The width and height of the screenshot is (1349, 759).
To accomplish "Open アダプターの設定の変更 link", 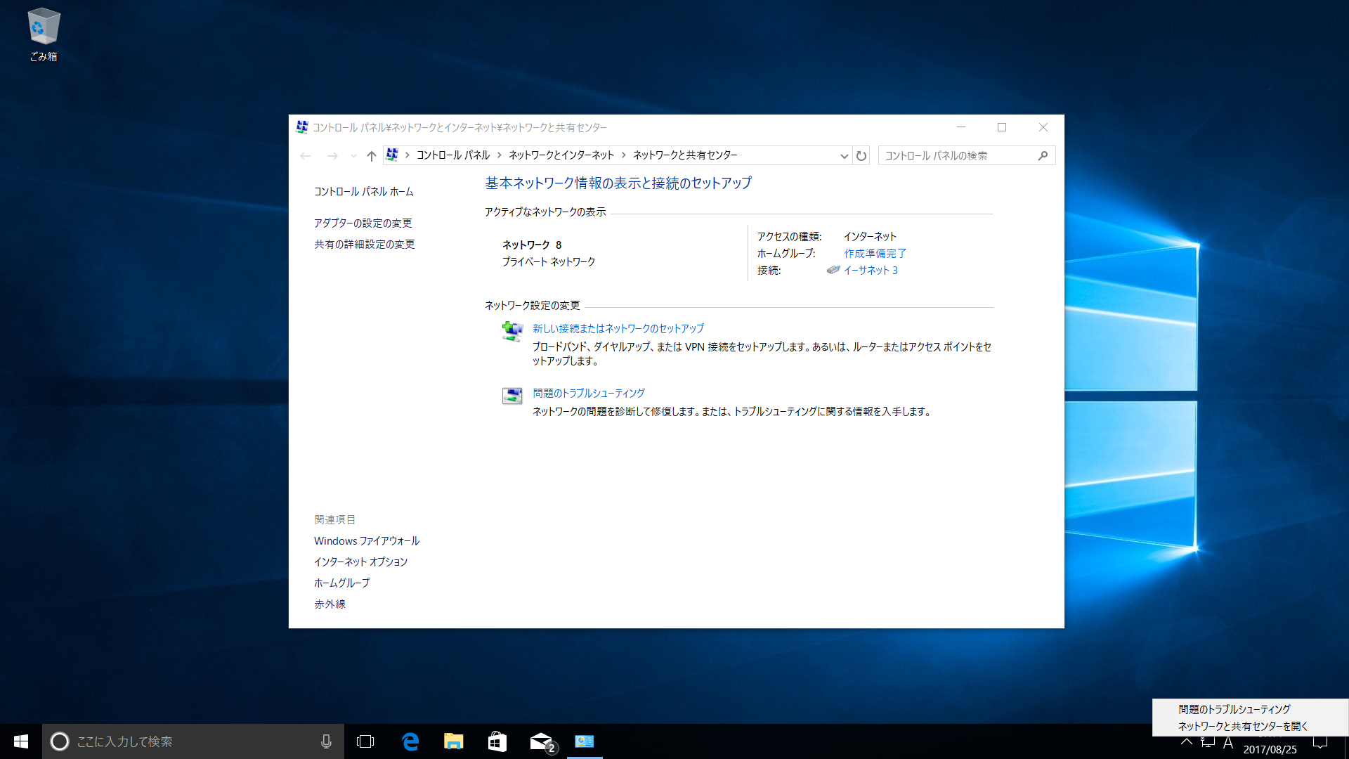I will [x=363, y=223].
